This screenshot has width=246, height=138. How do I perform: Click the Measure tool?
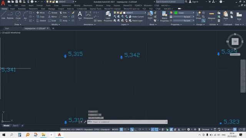(211, 15)
